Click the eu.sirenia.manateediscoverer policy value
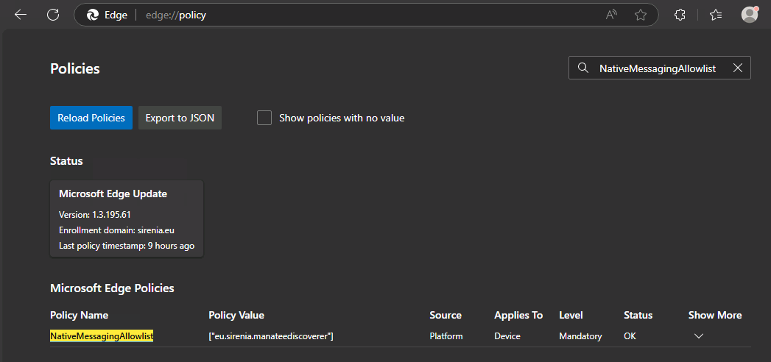This screenshot has height=362, width=771. [272, 336]
